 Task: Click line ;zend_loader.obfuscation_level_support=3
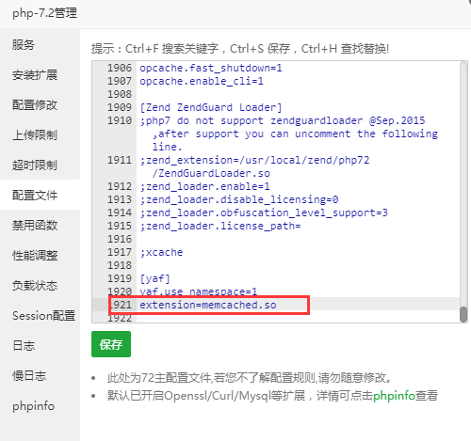pos(264,213)
